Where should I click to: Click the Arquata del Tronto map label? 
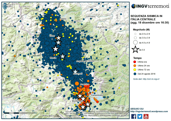(x=85, y=61)
